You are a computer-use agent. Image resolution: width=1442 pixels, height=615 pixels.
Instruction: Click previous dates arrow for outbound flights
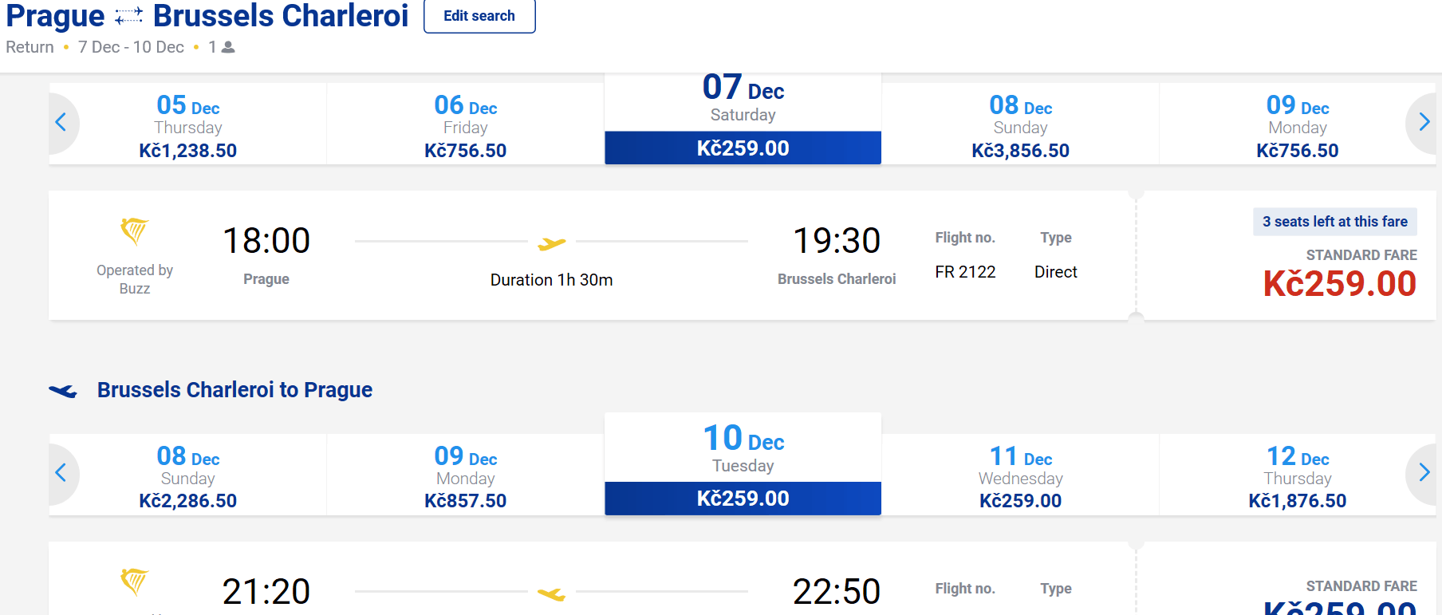pyautogui.click(x=61, y=123)
